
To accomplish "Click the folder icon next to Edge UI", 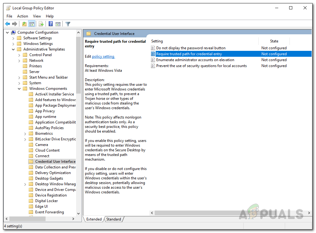I will [31, 206].
